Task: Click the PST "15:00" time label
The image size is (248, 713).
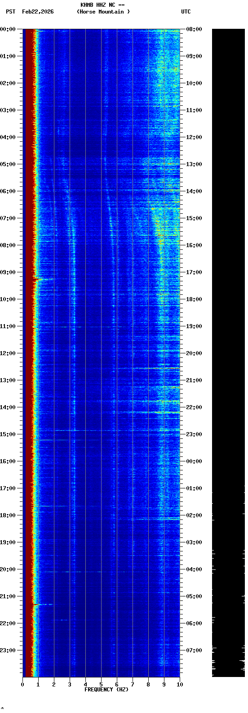Action: (8, 434)
